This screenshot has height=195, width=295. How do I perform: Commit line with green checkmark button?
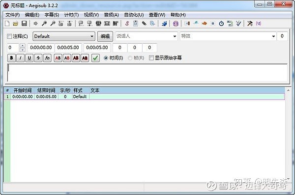click(x=95, y=58)
